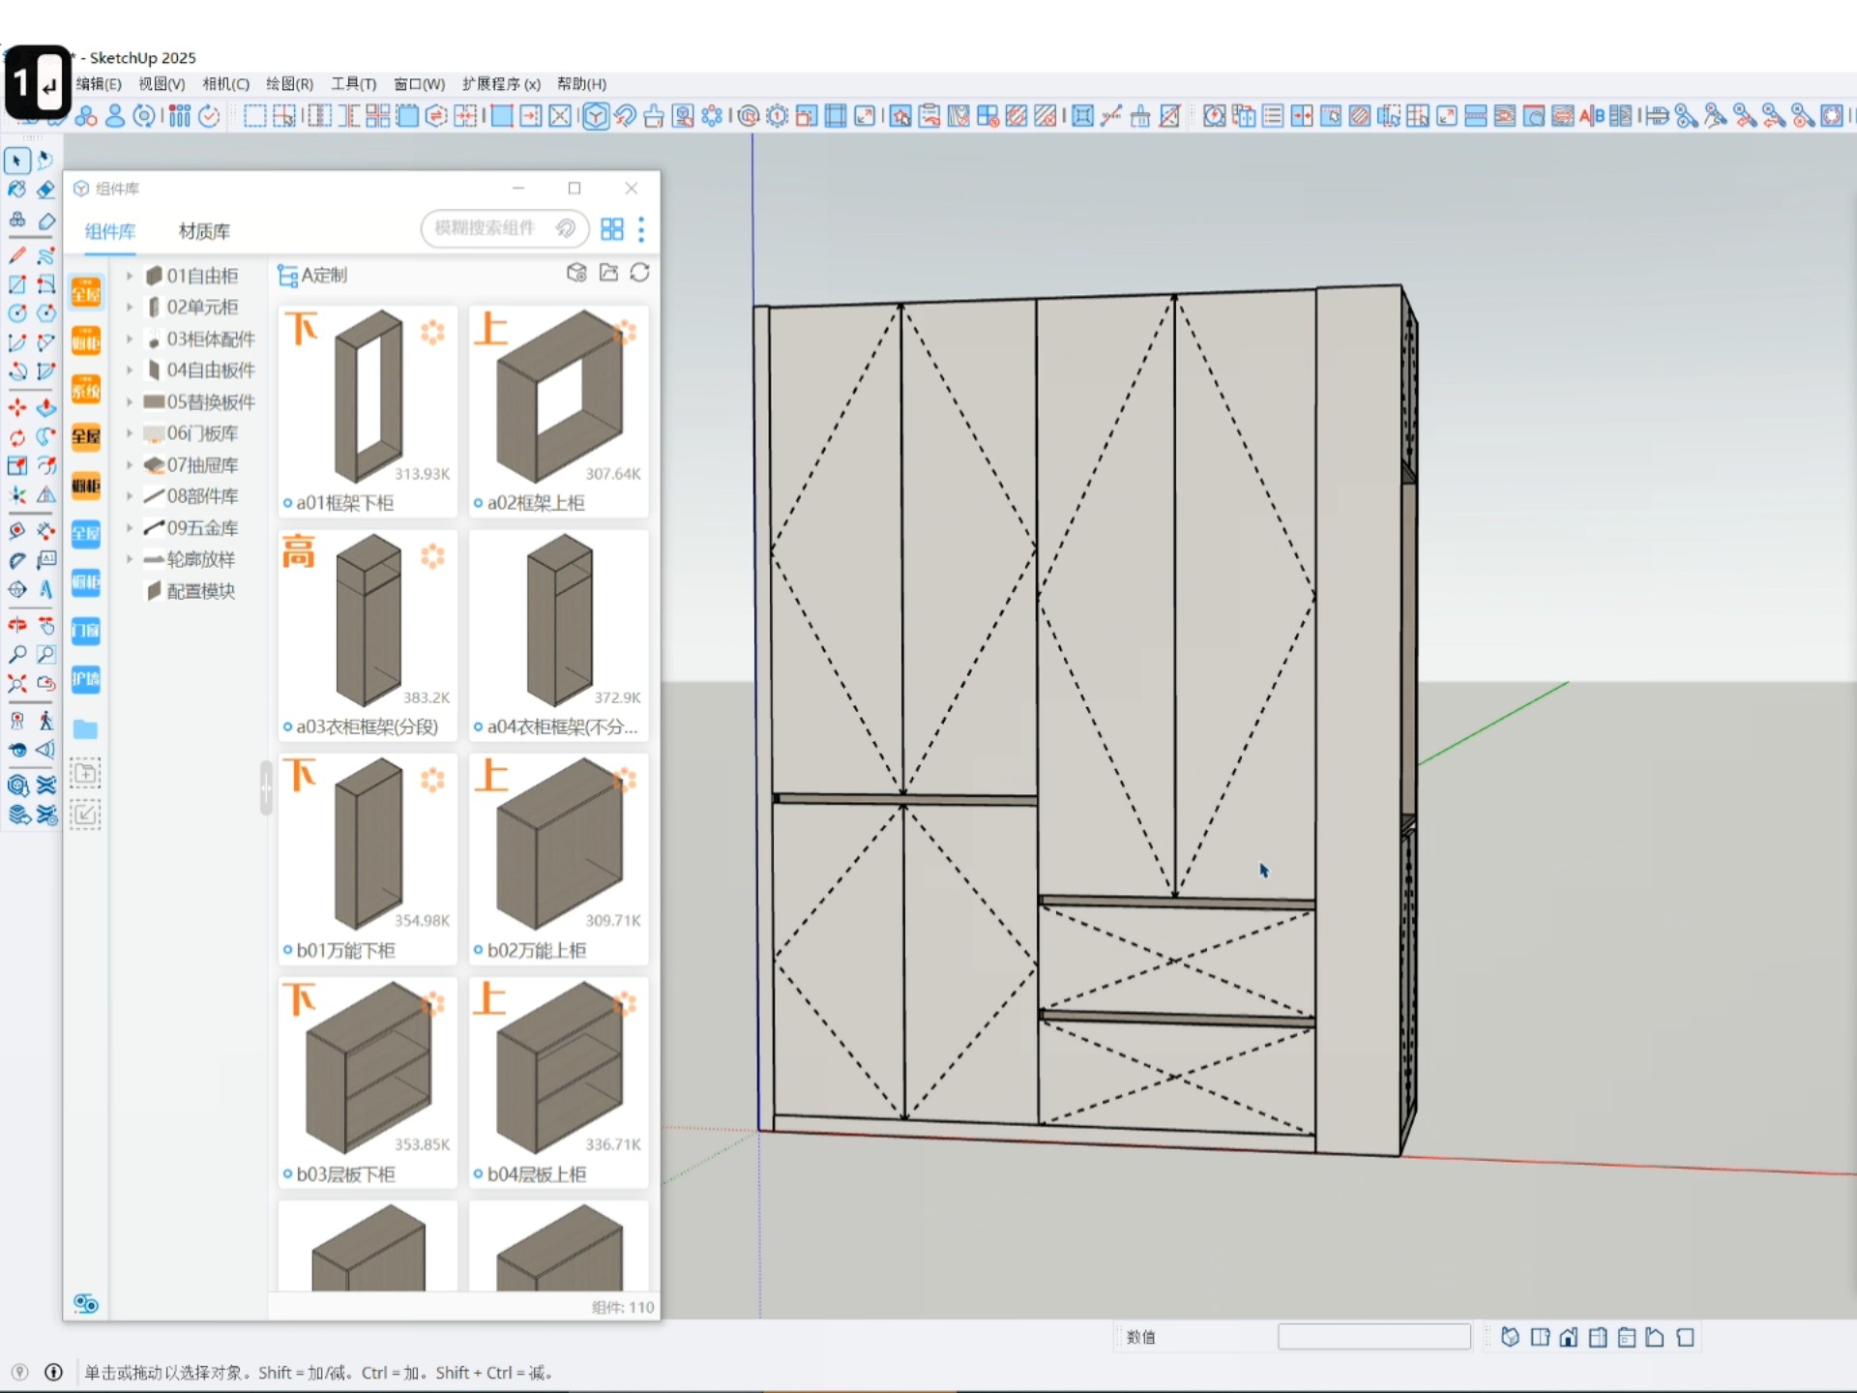Expand the 07抽屉库 tree node
Viewport: 1857px width, 1393px height.
click(130, 464)
